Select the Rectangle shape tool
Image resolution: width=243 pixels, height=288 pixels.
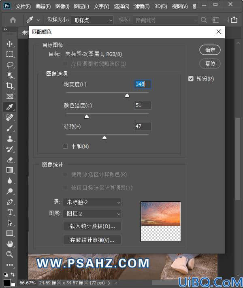tap(10, 233)
